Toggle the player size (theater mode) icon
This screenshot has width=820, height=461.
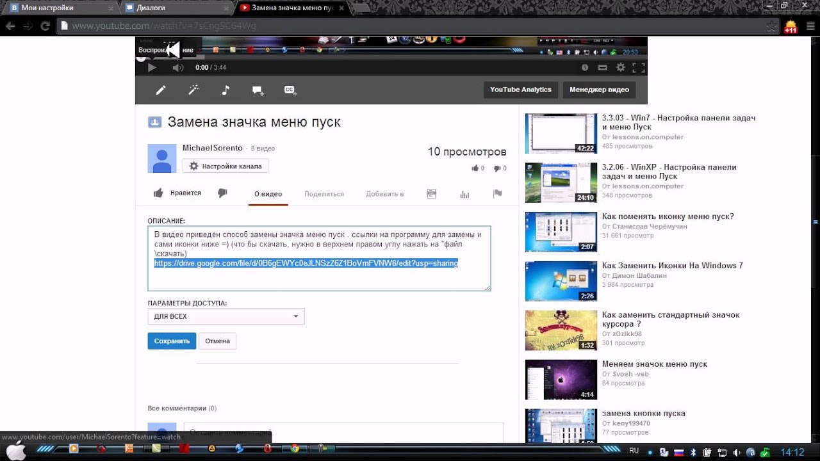[602, 67]
